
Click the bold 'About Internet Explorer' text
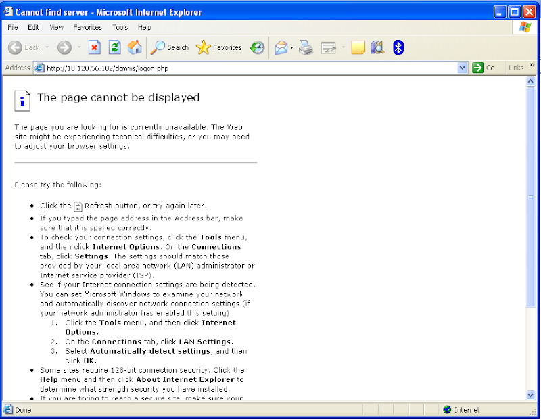(x=185, y=379)
